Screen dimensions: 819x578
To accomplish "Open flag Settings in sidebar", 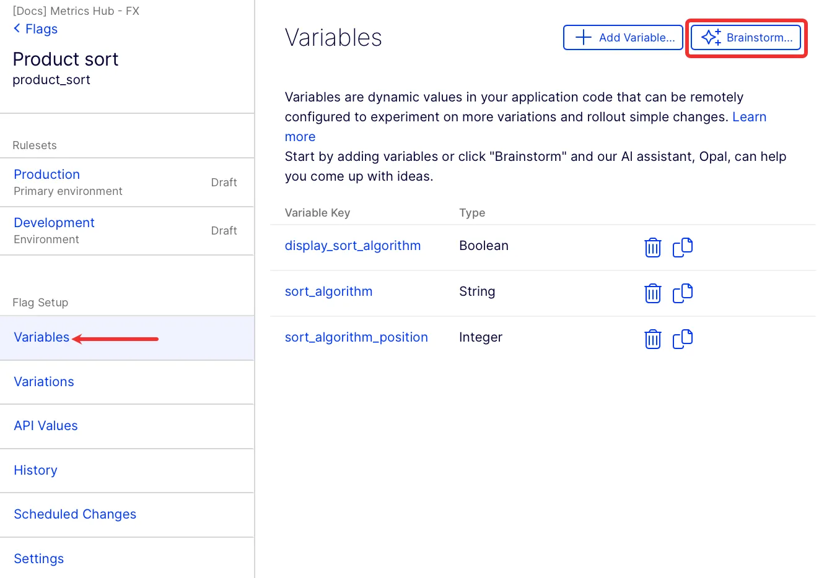I will (38, 559).
